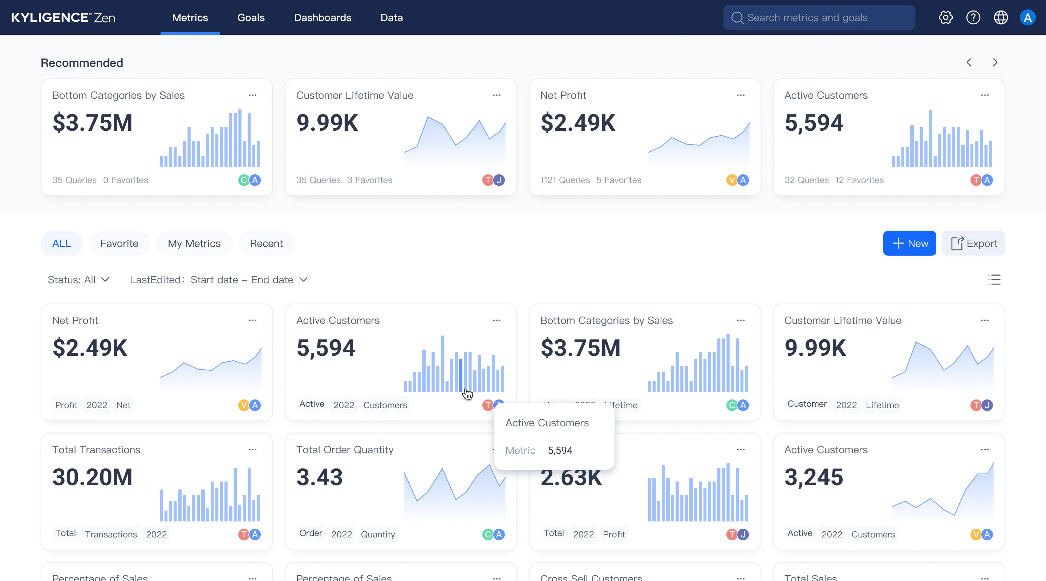Screen dimensions: 1046x581
Task: Switch to list view using the list icon
Action: point(994,280)
